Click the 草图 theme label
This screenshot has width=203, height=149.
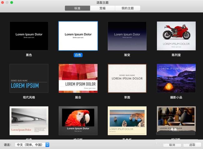[x=127, y=97]
